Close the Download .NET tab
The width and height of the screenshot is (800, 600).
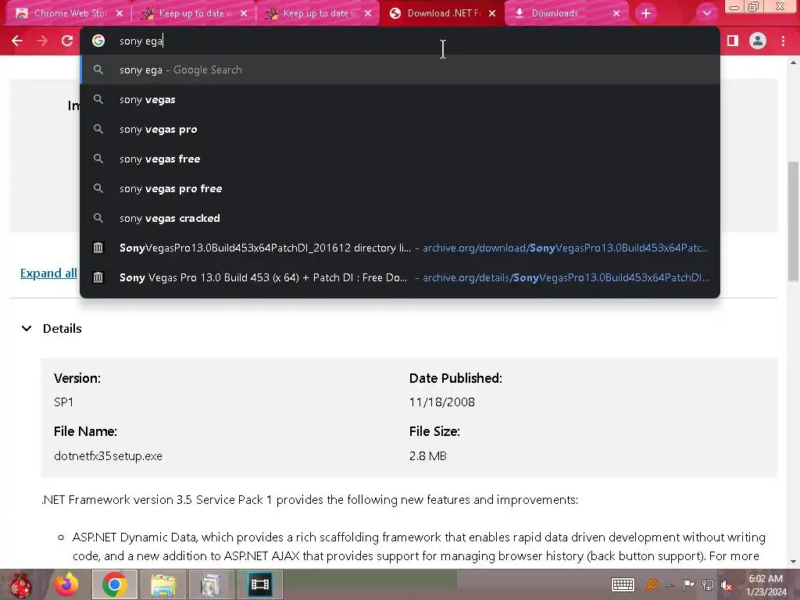pos(492,13)
